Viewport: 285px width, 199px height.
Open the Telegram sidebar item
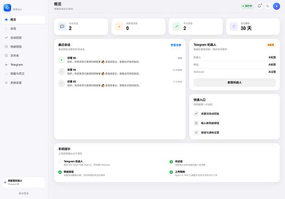(x=24, y=64)
